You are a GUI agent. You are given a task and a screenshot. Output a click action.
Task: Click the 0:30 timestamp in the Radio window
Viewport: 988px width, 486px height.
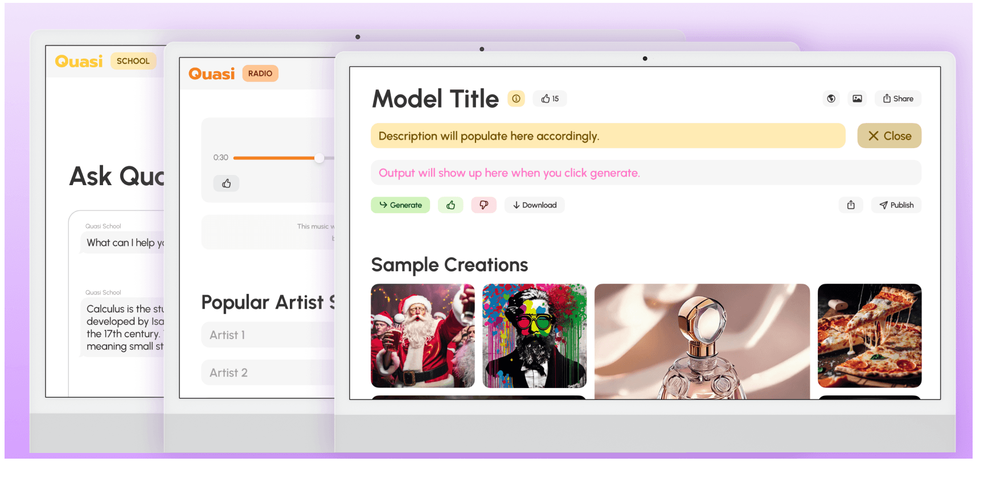point(221,158)
